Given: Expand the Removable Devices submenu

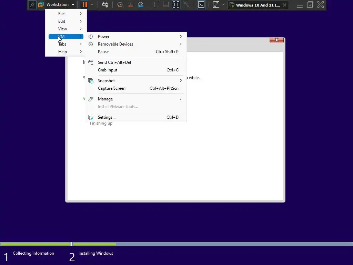Looking at the screenshot, I should point(136,44).
